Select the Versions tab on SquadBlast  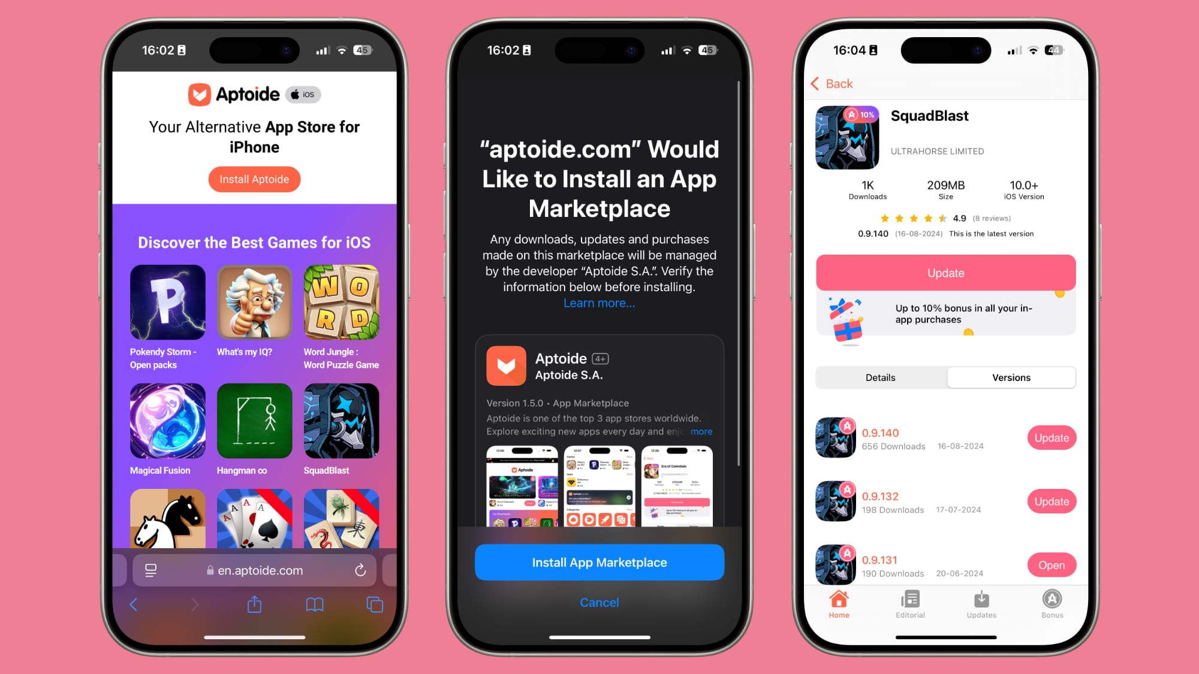click(1011, 377)
